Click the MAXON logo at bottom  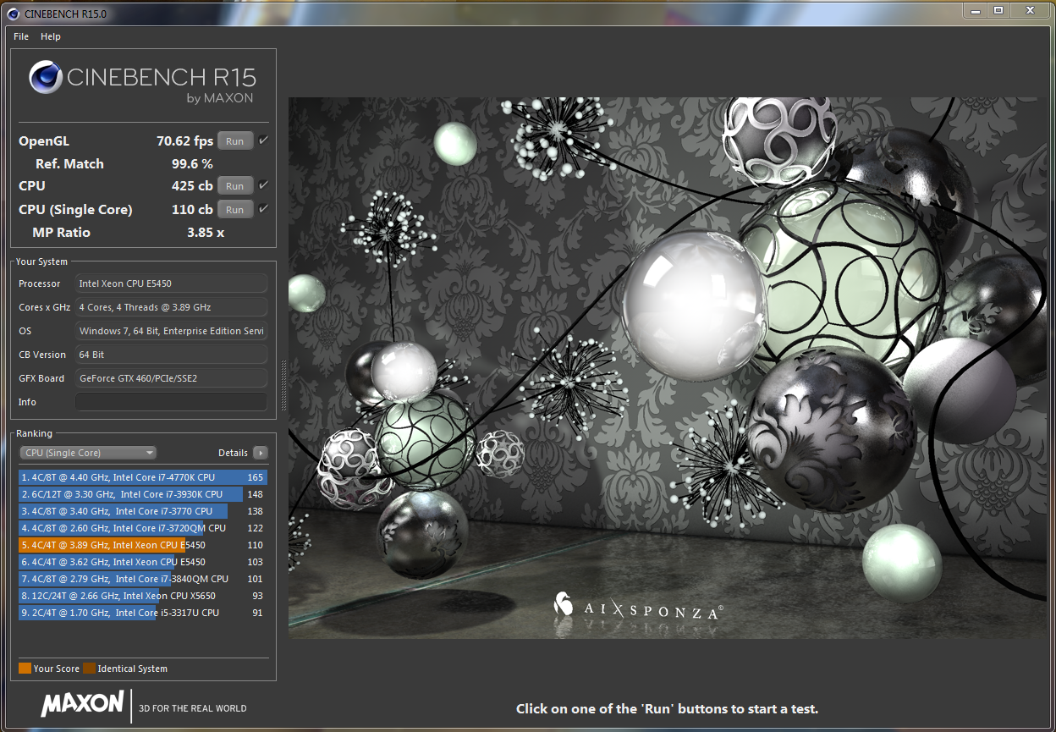tap(82, 704)
